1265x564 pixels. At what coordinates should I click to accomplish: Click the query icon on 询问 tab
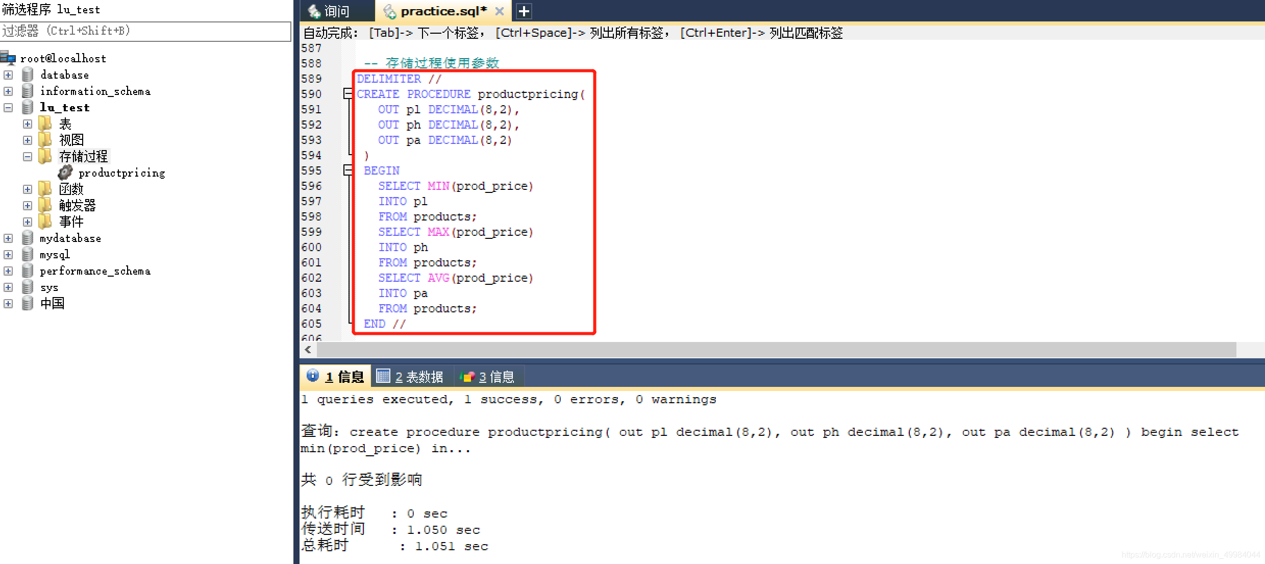pos(314,11)
